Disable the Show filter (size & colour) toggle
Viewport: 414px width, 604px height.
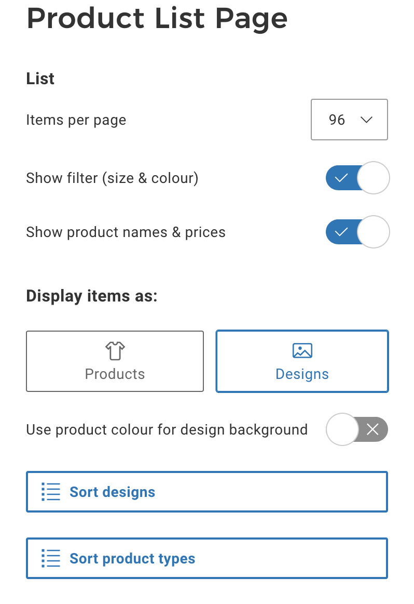(357, 178)
